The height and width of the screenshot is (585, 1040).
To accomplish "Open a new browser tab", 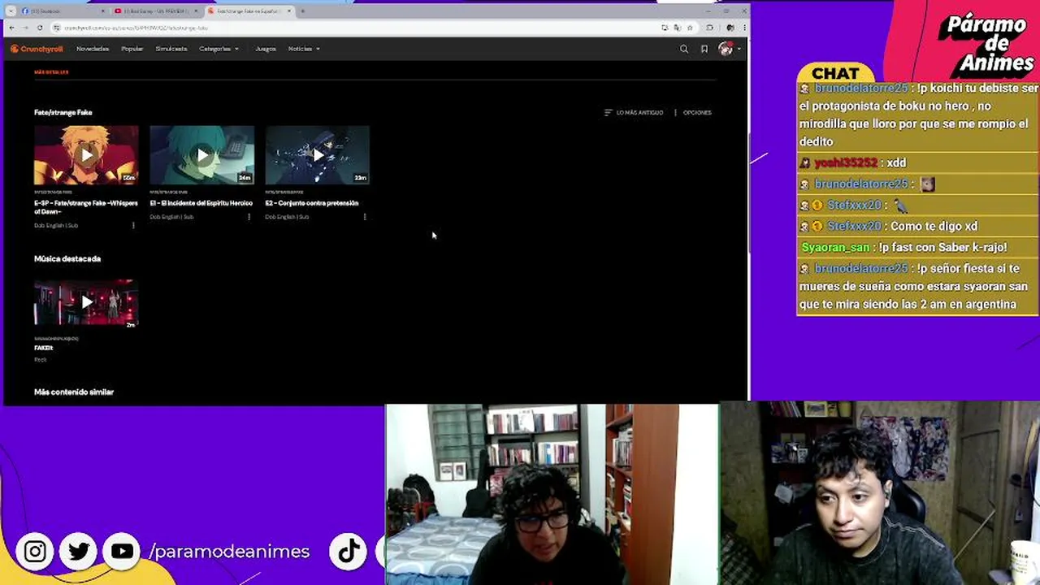I will (302, 11).
